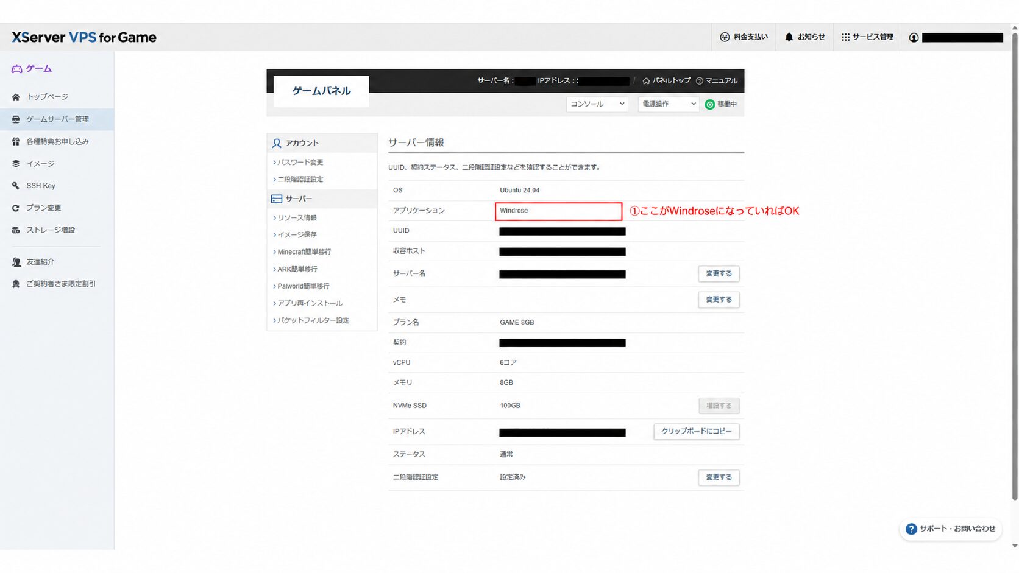Click the home icon beside トップページ
Image resolution: width=1019 pixels, height=573 pixels.
tap(16, 97)
